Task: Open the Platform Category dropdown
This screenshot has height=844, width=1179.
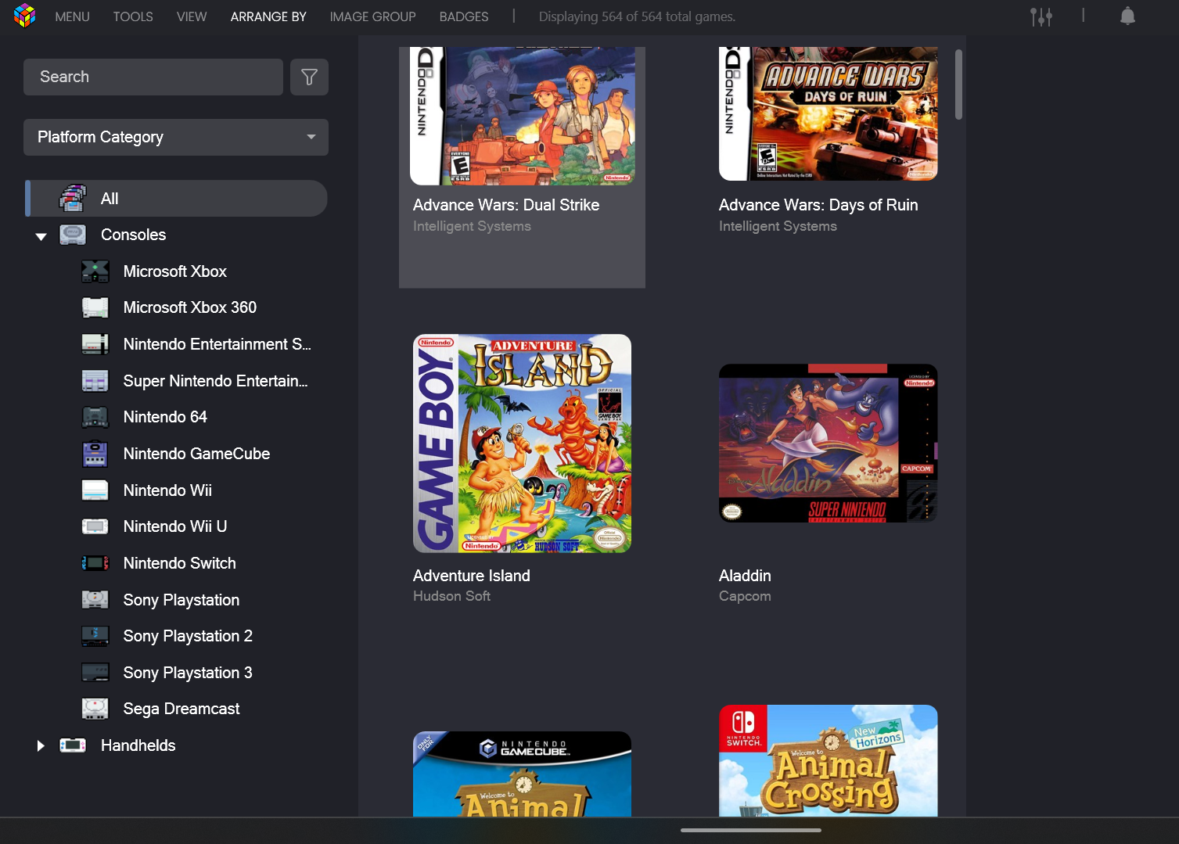Action: [x=176, y=137]
